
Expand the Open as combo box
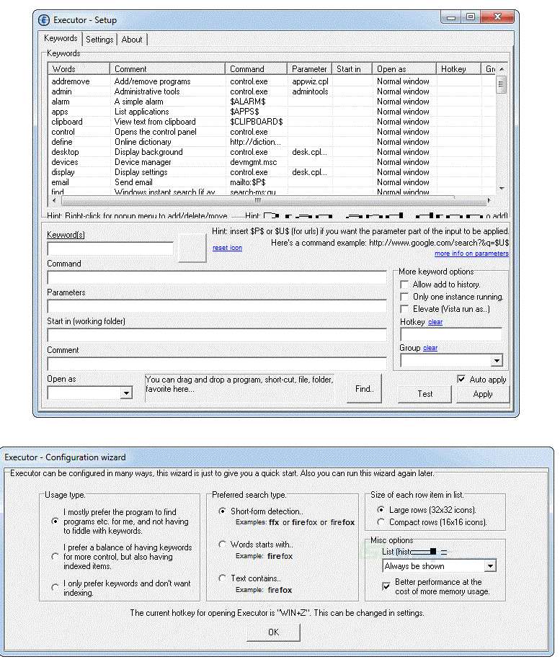(x=126, y=393)
